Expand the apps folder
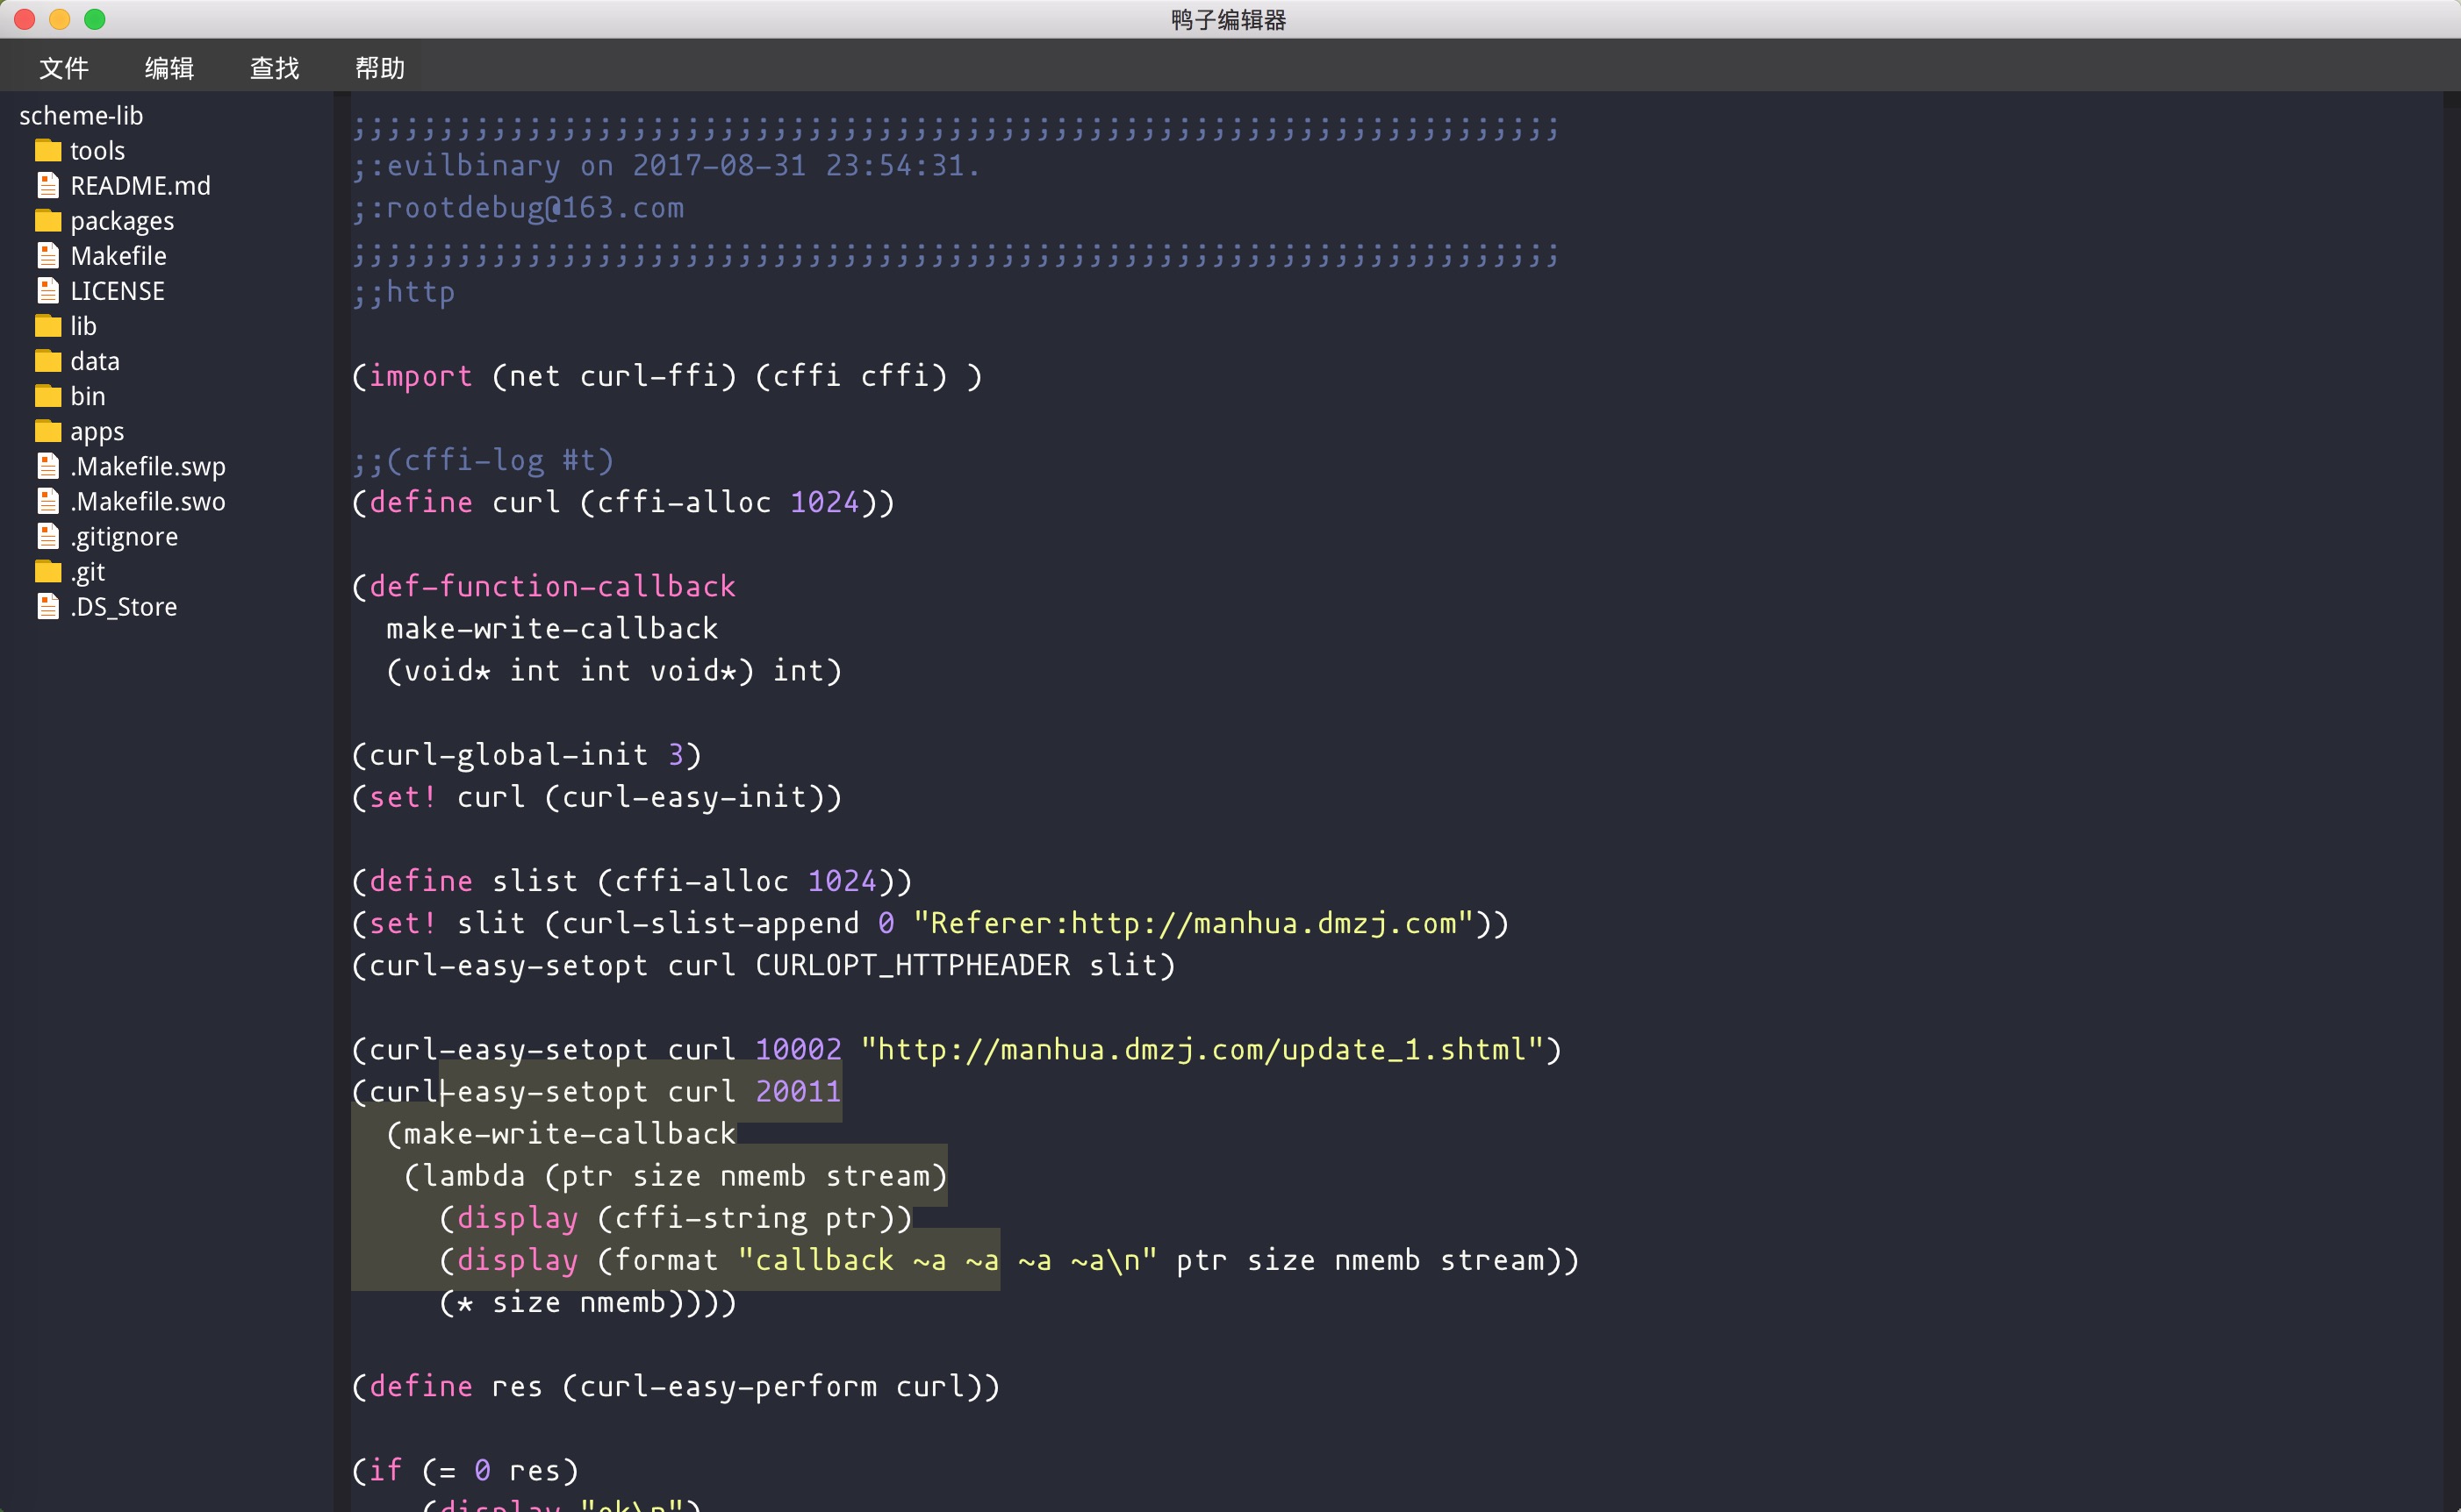 (x=96, y=431)
